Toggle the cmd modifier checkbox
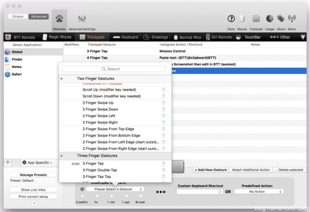 click(x=141, y=196)
